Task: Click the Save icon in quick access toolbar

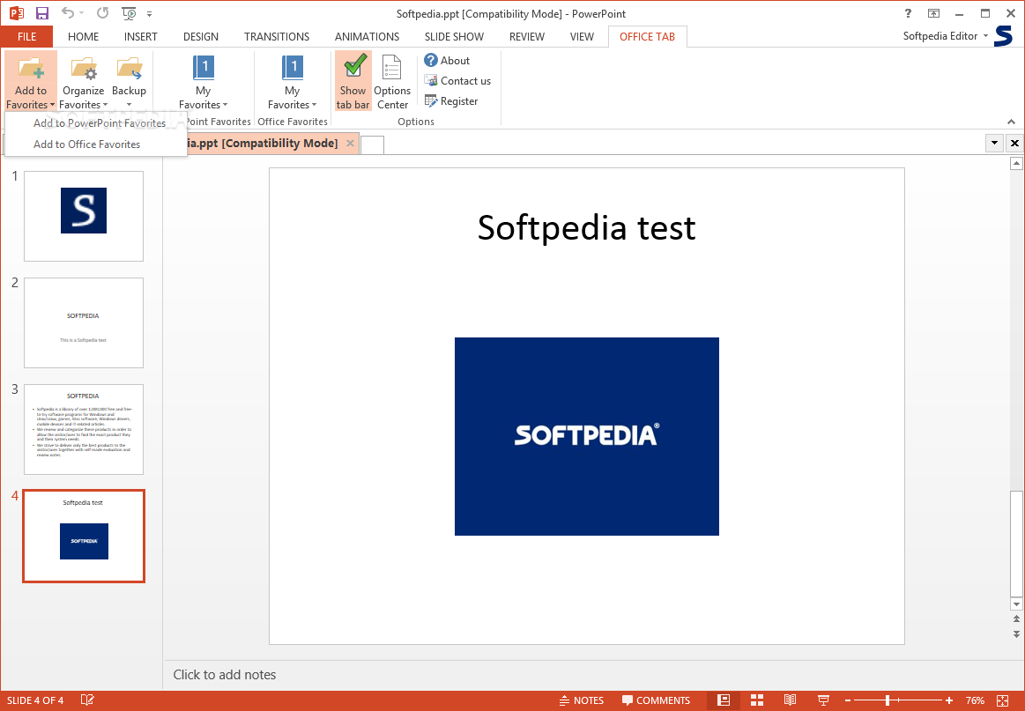Action: coord(41,13)
